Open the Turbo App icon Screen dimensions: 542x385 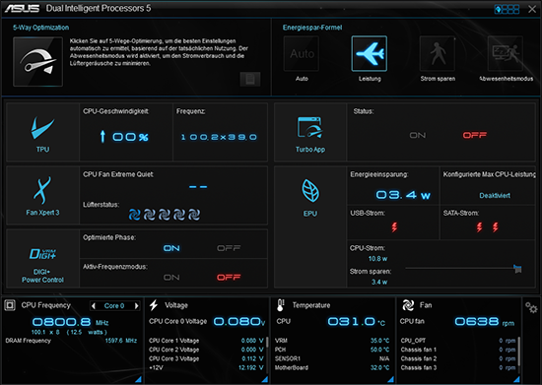(x=310, y=127)
